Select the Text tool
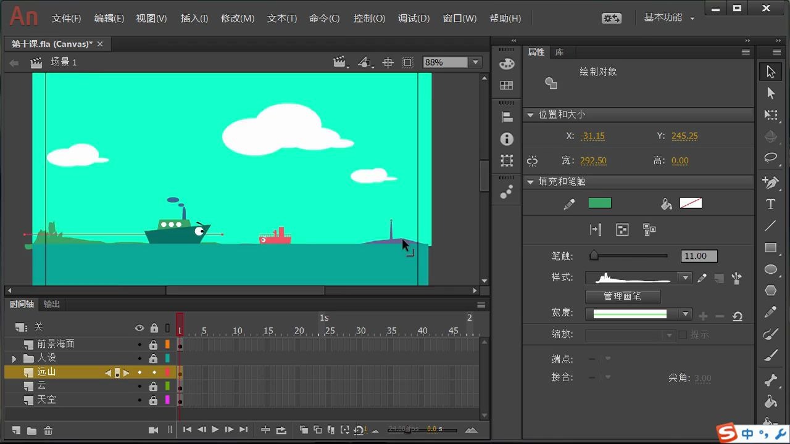This screenshot has width=790, height=444. click(x=771, y=203)
